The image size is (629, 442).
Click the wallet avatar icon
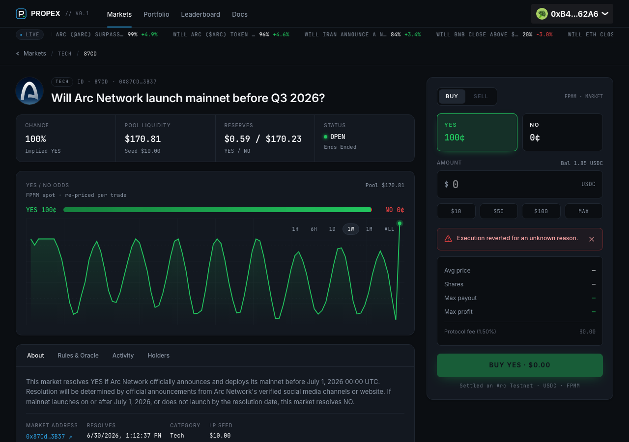[x=542, y=14]
